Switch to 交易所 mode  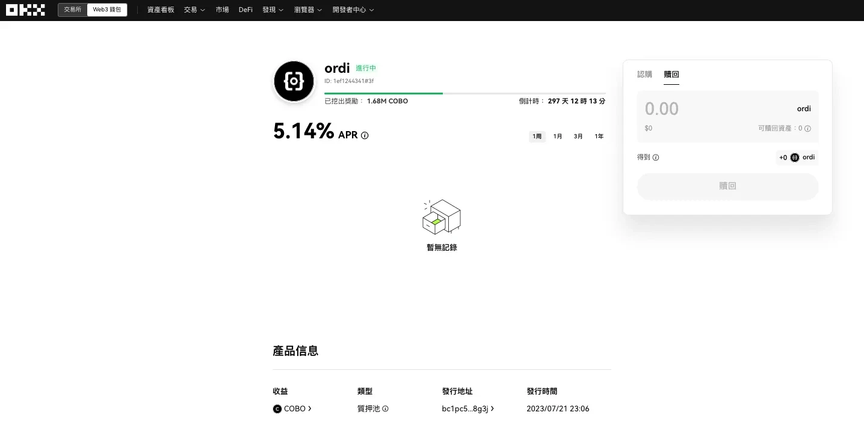coord(73,10)
